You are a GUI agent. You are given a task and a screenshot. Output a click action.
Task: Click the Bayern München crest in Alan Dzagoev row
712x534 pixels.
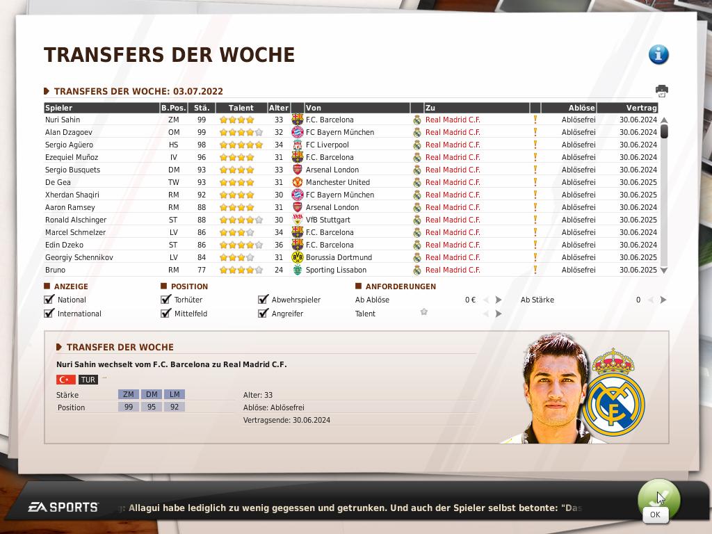click(x=298, y=132)
